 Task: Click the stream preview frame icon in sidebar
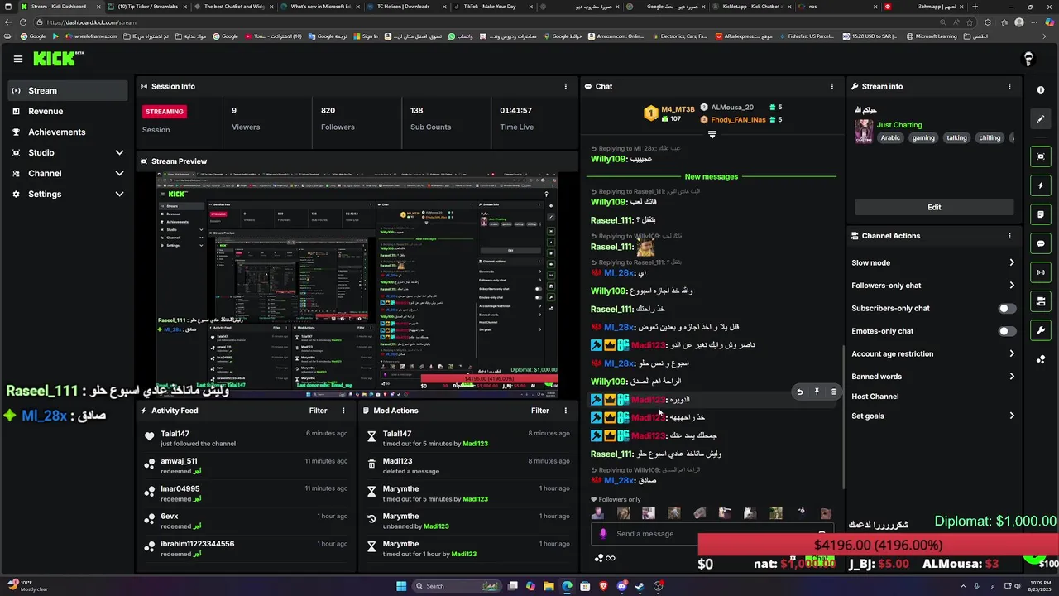(1041, 156)
